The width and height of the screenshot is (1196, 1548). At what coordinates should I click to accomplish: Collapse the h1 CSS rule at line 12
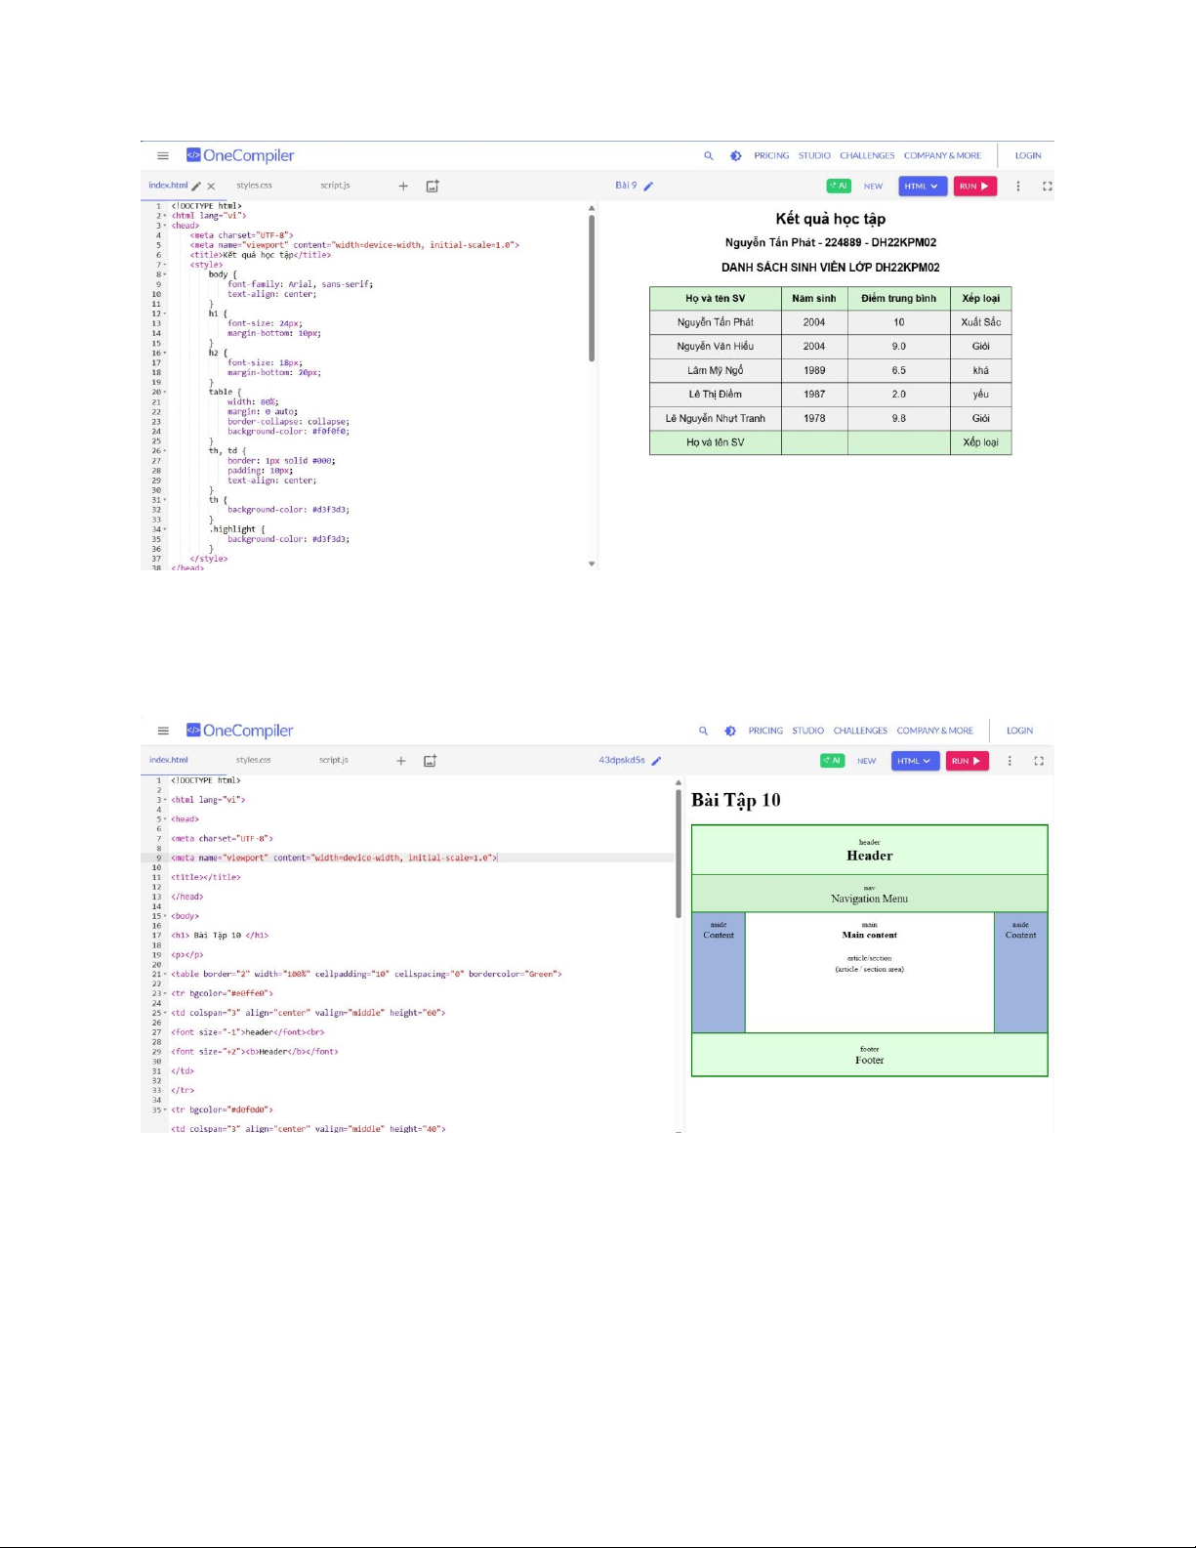click(x=165, y=314)
